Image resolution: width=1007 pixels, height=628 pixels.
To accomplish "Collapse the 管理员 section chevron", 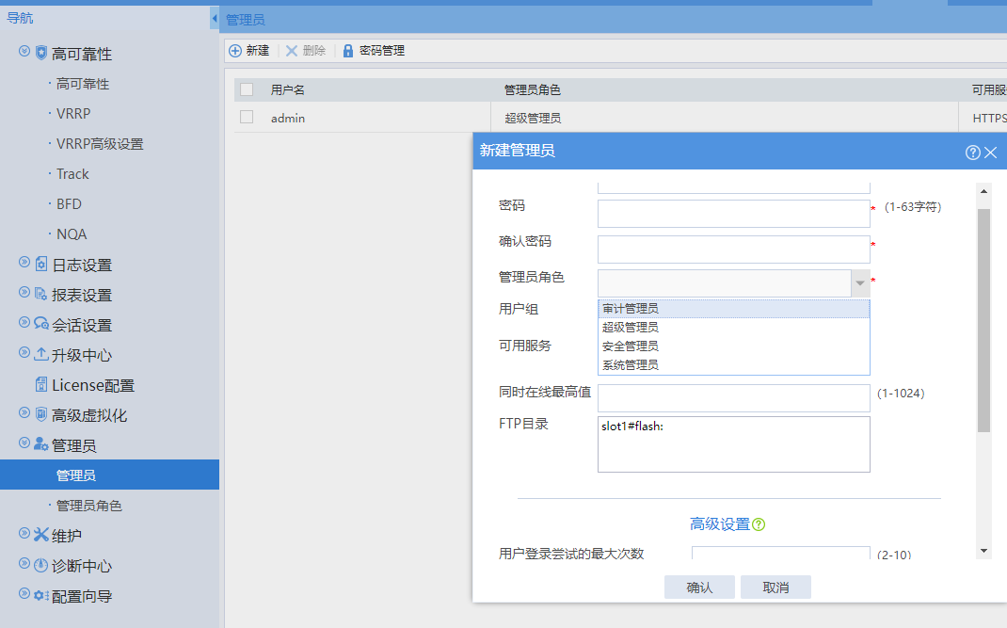I will [x=24, y=443].
